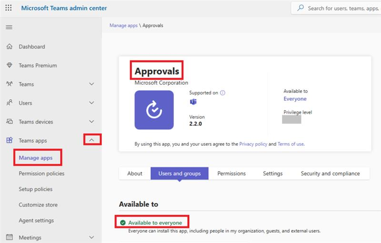The height and width of the screenshot is (243, 381).
Task: Click the Supported on info icon
Action: point(222,92)
